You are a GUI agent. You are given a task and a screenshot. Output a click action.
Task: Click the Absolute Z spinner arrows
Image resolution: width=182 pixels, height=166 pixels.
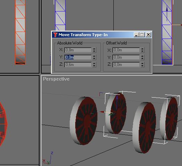tap(94, 65)
